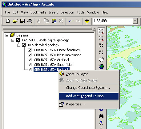Toggle Artificial layer checkbox
Viewport: 141px width, 129px height.
[x=30, y=60]
